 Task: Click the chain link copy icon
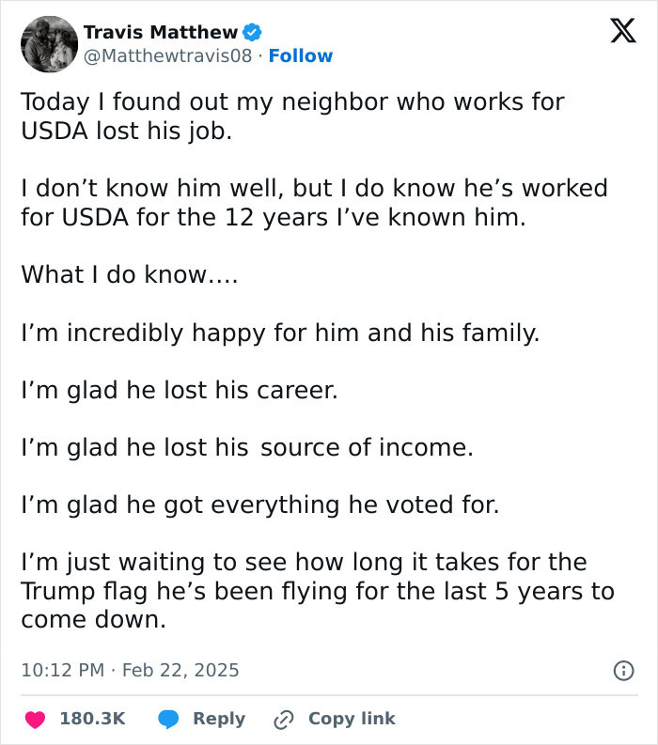click(284, 719)
